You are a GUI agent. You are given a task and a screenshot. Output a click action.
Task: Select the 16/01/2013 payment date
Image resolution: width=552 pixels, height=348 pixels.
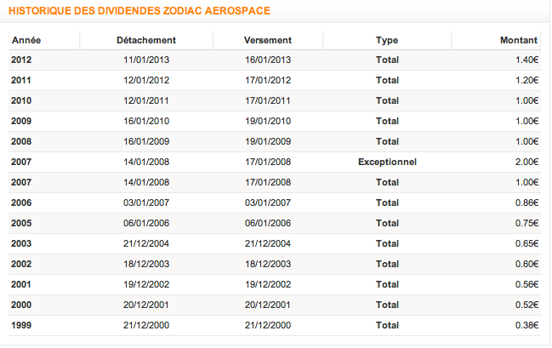pyautogui.click(x=268, y=60)
